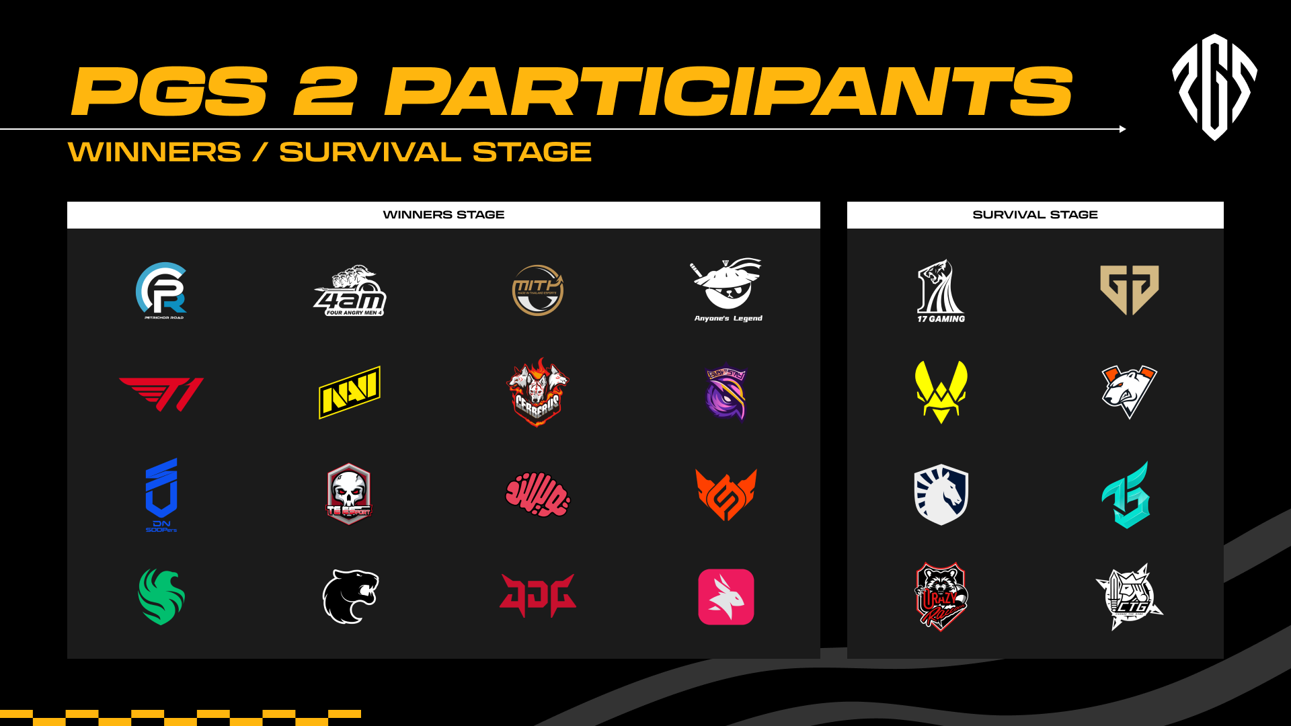
Task: Select the gold Gen.G logo
Action: [x=1130, y=290]
